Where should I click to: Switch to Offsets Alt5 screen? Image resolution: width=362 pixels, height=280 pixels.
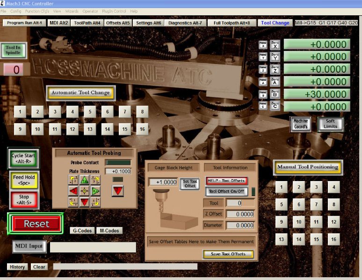tap(118, 23)
